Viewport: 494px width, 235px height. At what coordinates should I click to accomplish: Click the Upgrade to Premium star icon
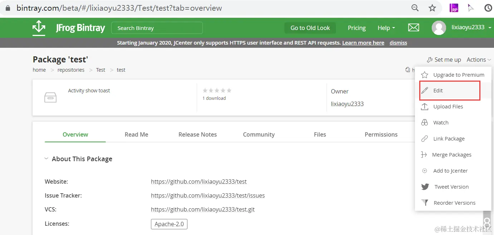pyautogui.click(x=425, y=75)
